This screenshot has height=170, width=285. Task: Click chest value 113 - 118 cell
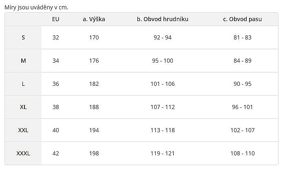tap(163, 130)
